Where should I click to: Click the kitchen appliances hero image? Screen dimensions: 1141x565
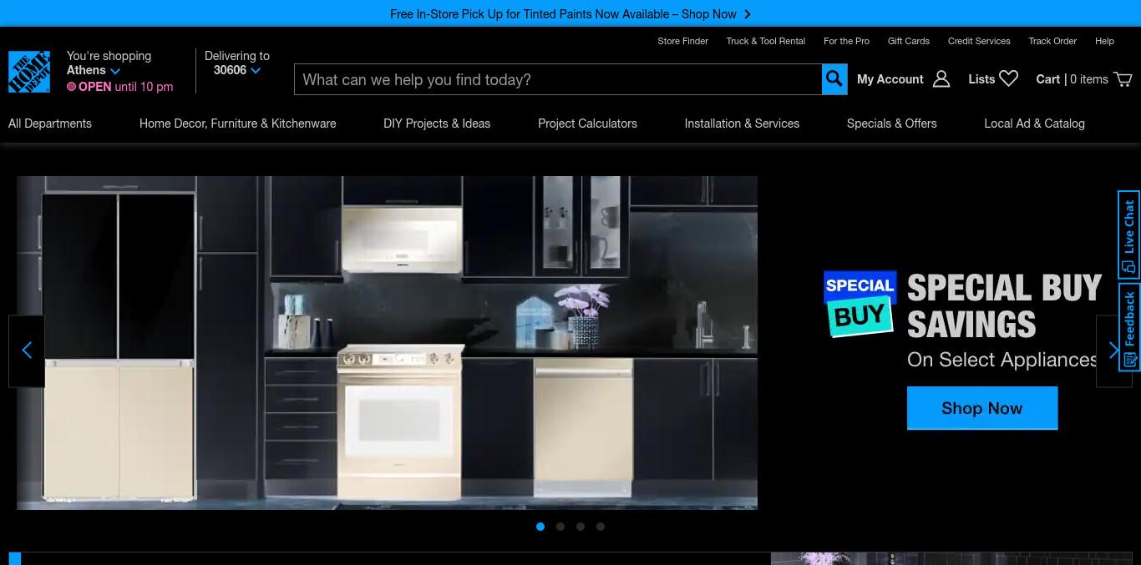(x=387, y=342)
